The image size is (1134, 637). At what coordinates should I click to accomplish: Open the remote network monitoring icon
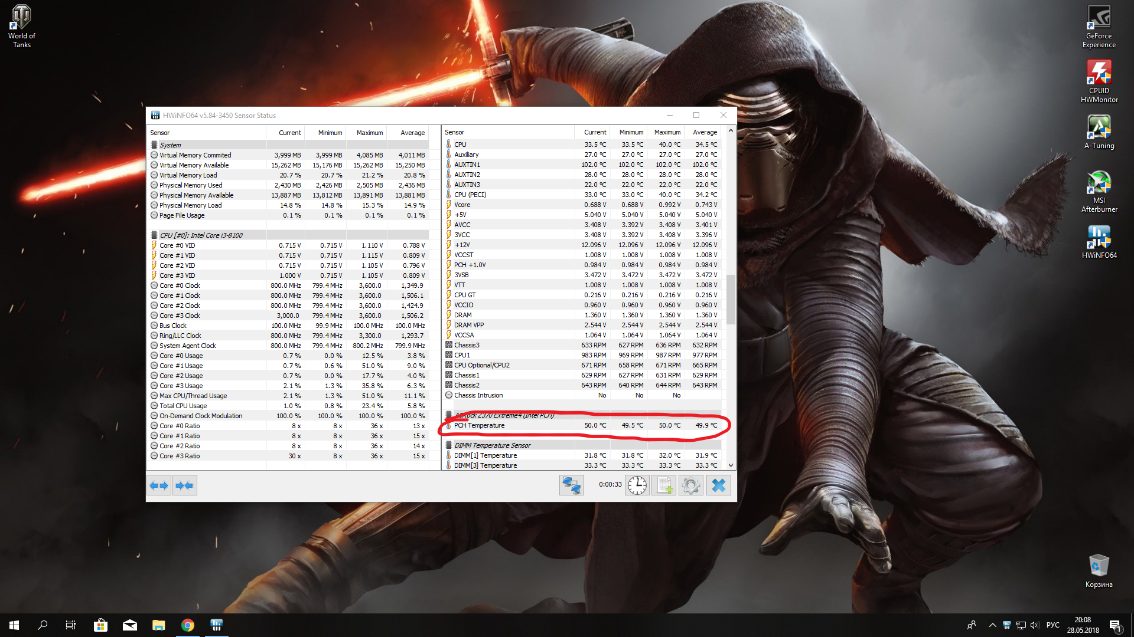pyautogui.click(x=571, y=485)
